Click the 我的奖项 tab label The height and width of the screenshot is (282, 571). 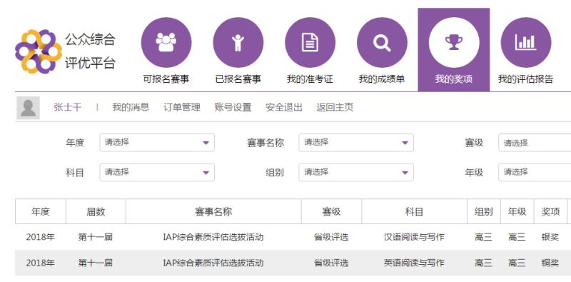[454, 79]
